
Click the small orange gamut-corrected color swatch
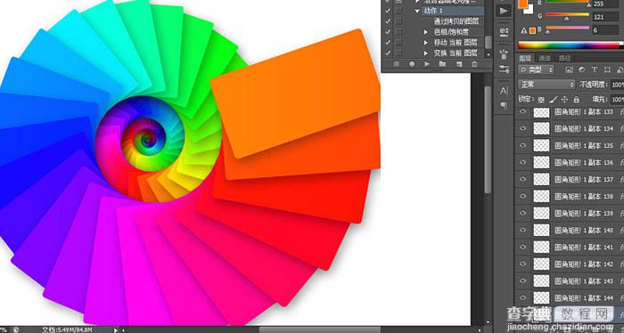point(532,30)
